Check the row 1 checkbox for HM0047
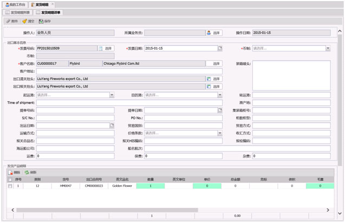 [x=10, y=186]
